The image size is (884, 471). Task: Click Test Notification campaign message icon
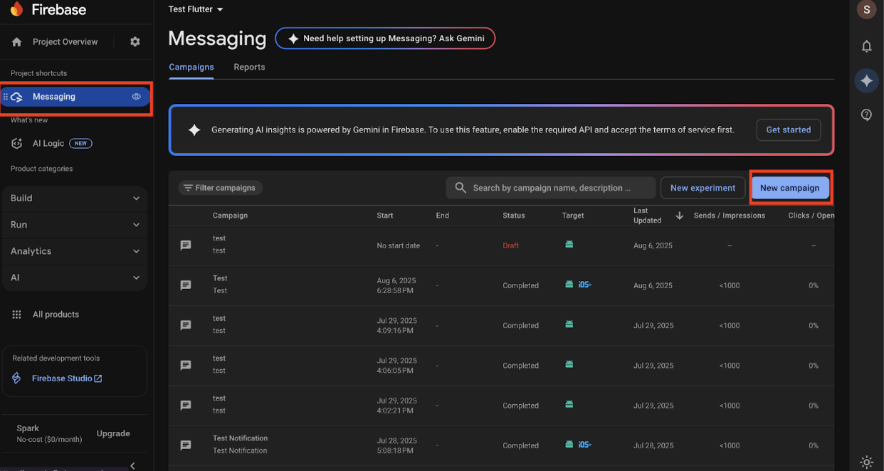pyautogui.click(x=186, y=445)
